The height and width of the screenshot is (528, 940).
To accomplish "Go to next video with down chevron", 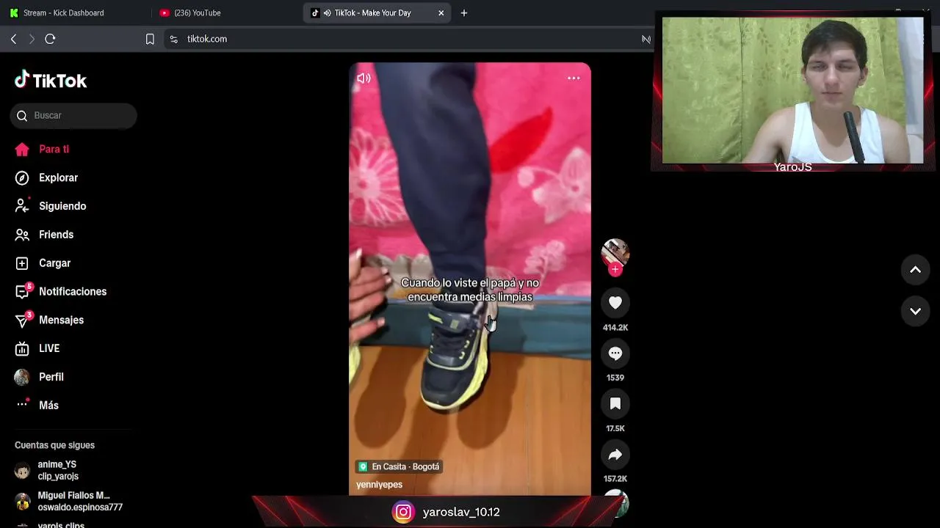I will pos(915,312).
